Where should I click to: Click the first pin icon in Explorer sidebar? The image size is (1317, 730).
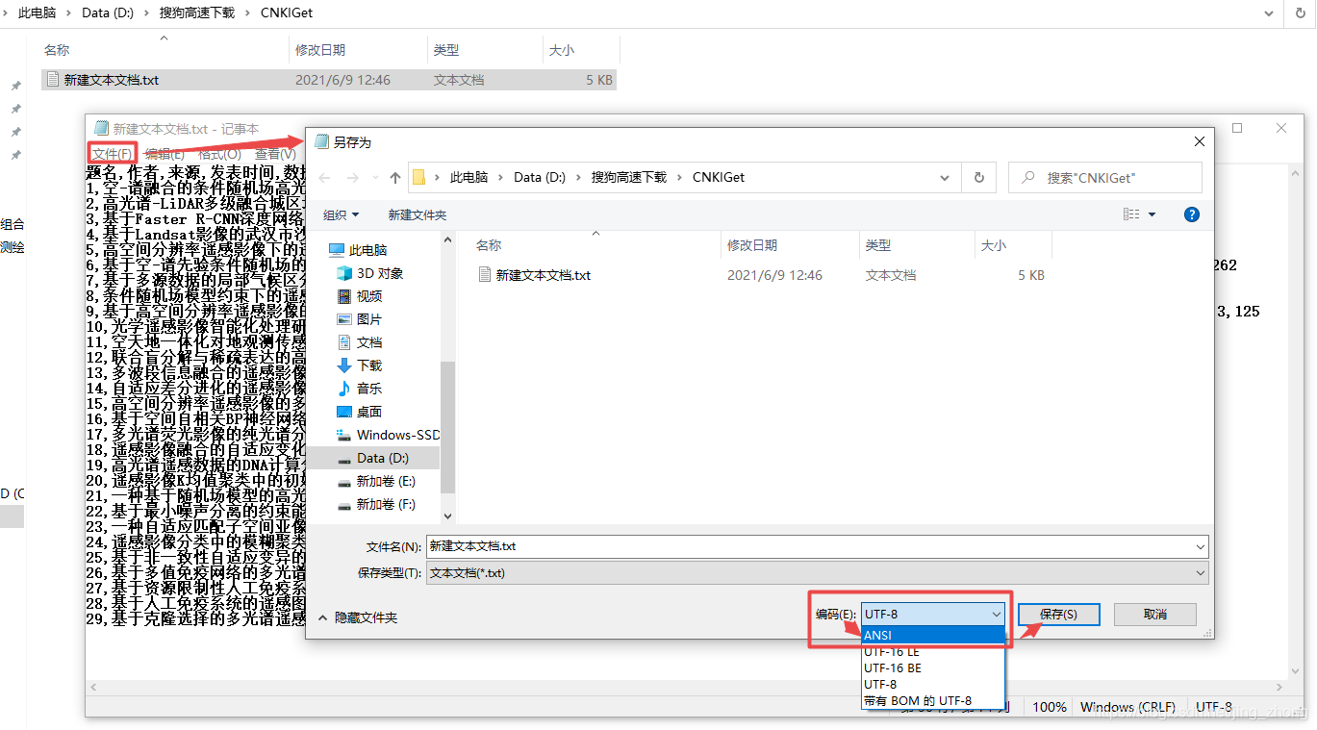pyautogui.click(x=15, y=86)
